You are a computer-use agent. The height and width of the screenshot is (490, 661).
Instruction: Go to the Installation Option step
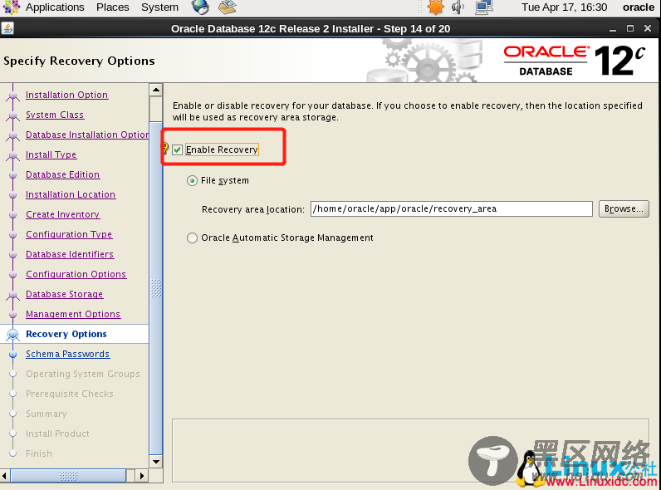click(66, 95)
